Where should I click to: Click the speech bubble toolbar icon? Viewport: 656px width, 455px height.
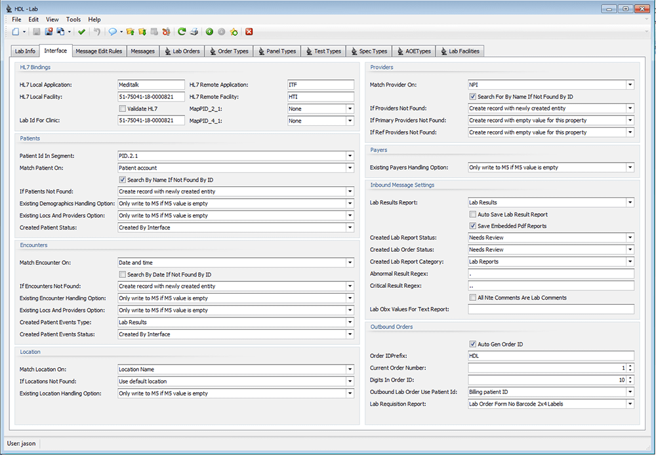(112, 31)
